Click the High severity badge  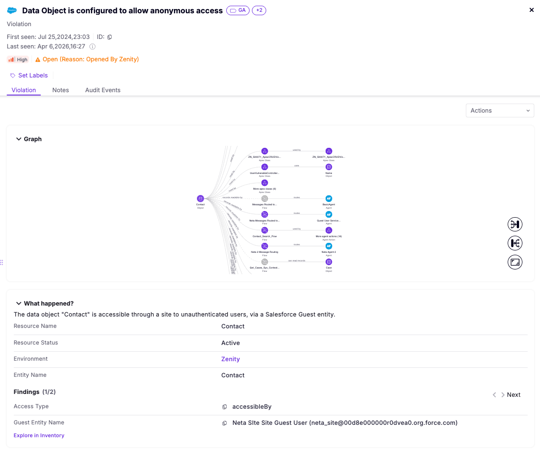click(x=18, y=59)
